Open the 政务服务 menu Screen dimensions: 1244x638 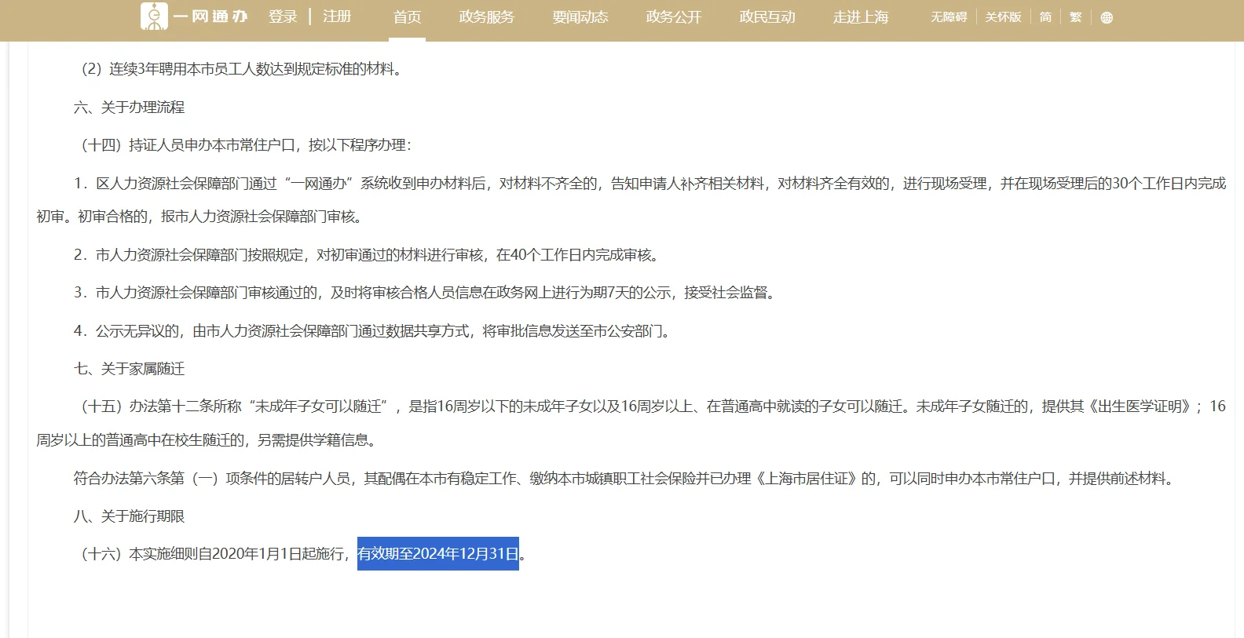coord(487,17)
